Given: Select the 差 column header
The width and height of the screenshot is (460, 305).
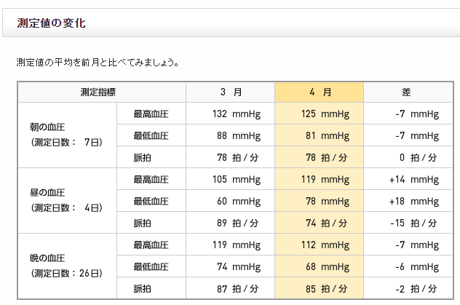Looking at the screenshot, I should coord(408,92).
